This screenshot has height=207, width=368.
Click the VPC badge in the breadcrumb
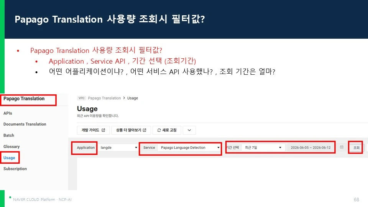(x=81, y=98)
